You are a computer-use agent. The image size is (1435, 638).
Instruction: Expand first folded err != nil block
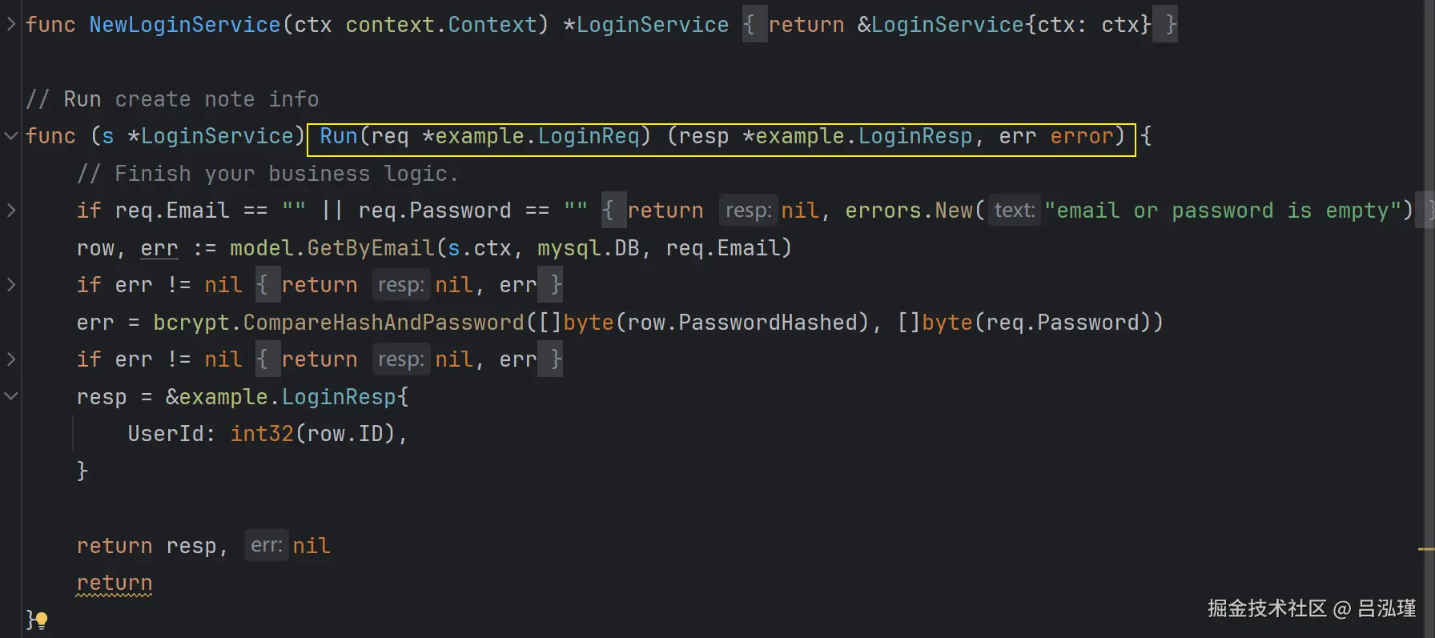click(x=11, y=284)
